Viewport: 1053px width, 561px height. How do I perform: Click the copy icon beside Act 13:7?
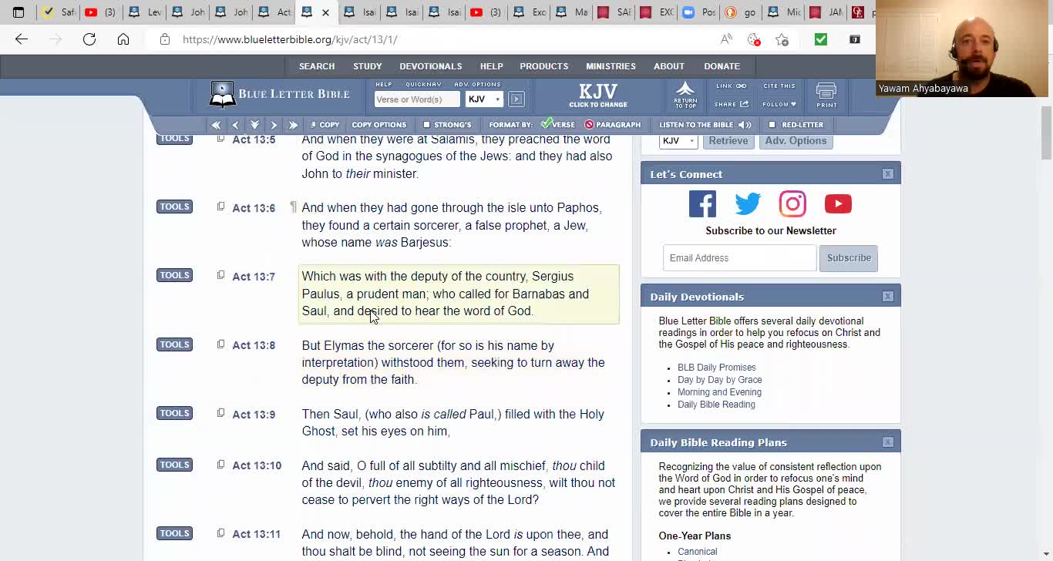pos(220,275)
